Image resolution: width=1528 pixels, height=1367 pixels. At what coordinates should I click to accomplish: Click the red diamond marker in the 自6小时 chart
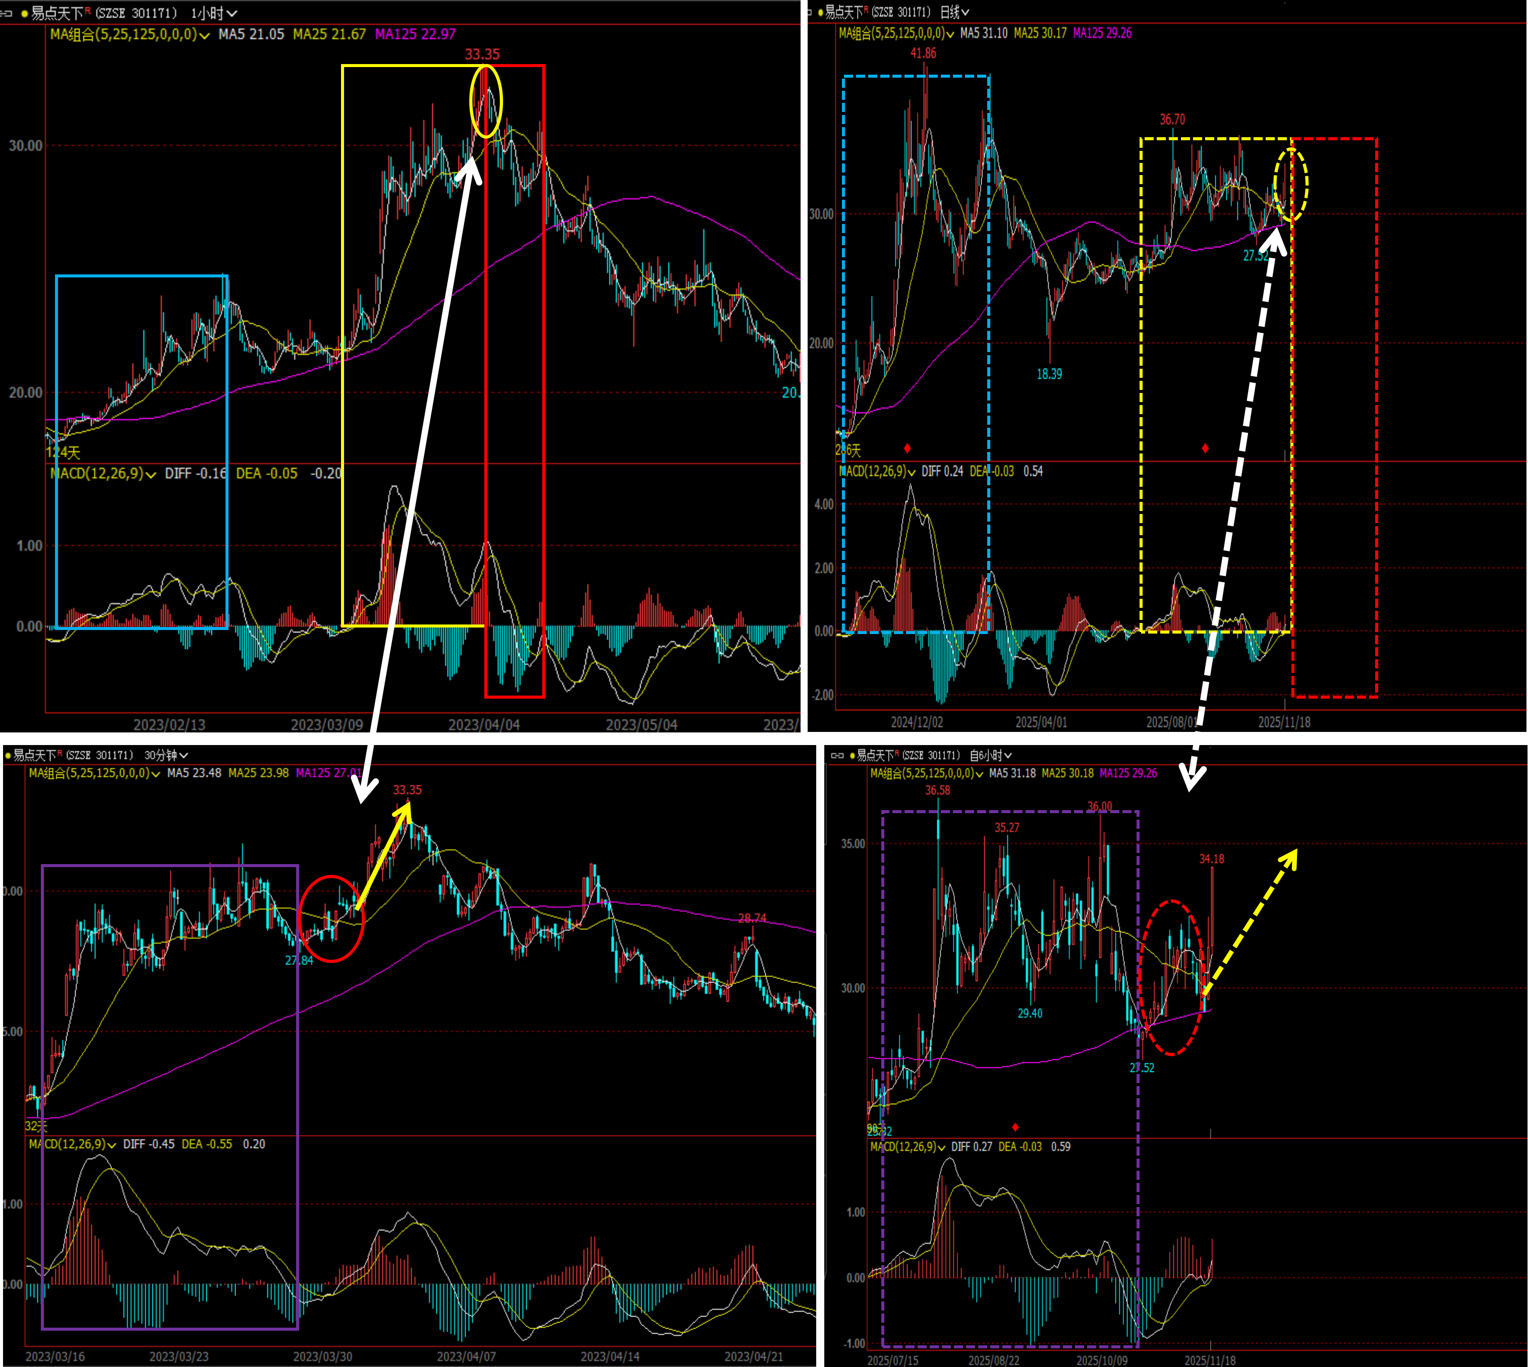(1015, 1127)
